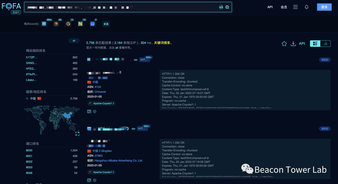The width and height of the screenshot is (338, 184).
Task: Open the link icon of the second result
Action: click(133, 129)
